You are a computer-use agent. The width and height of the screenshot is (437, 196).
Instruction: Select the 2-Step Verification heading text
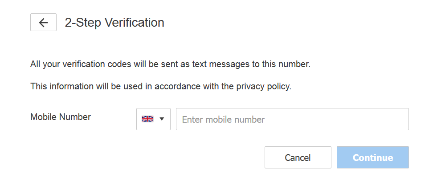(x=114, y=23)
